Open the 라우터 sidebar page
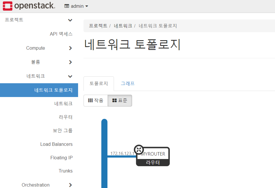275x188 pixels. point(66,117)
